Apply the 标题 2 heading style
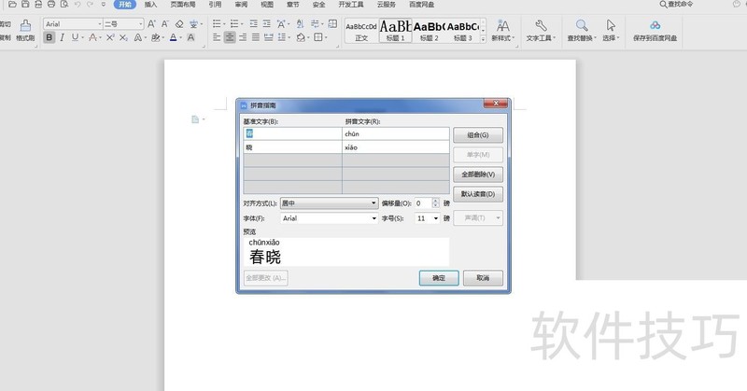This screenshot has width=747, height=391. coord(429,31)
